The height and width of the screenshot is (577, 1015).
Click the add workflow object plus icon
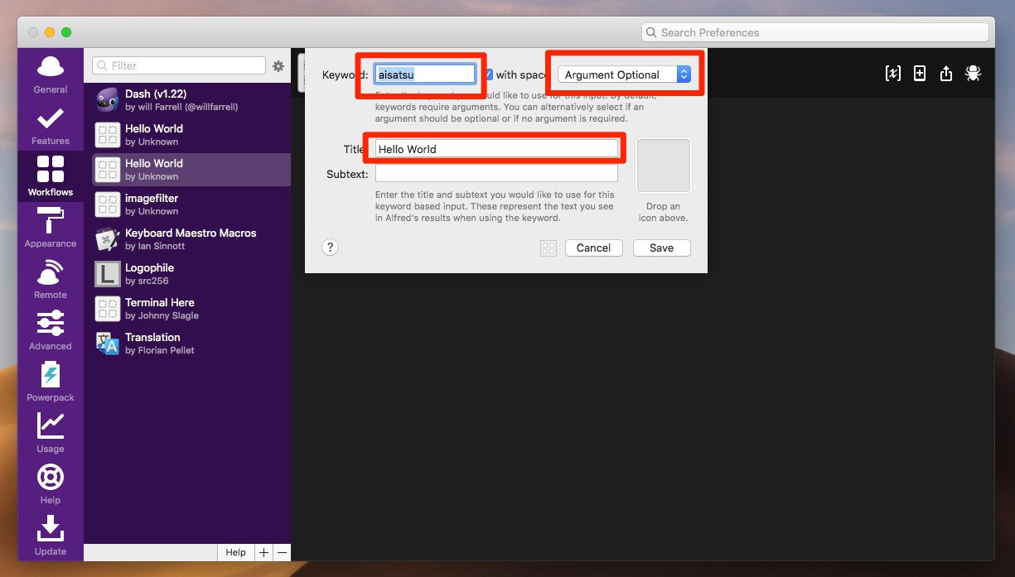coord(920,74)
